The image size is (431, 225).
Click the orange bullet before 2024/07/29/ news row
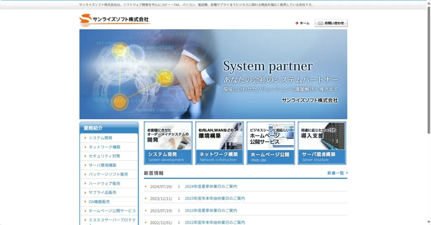click(146, 186)
